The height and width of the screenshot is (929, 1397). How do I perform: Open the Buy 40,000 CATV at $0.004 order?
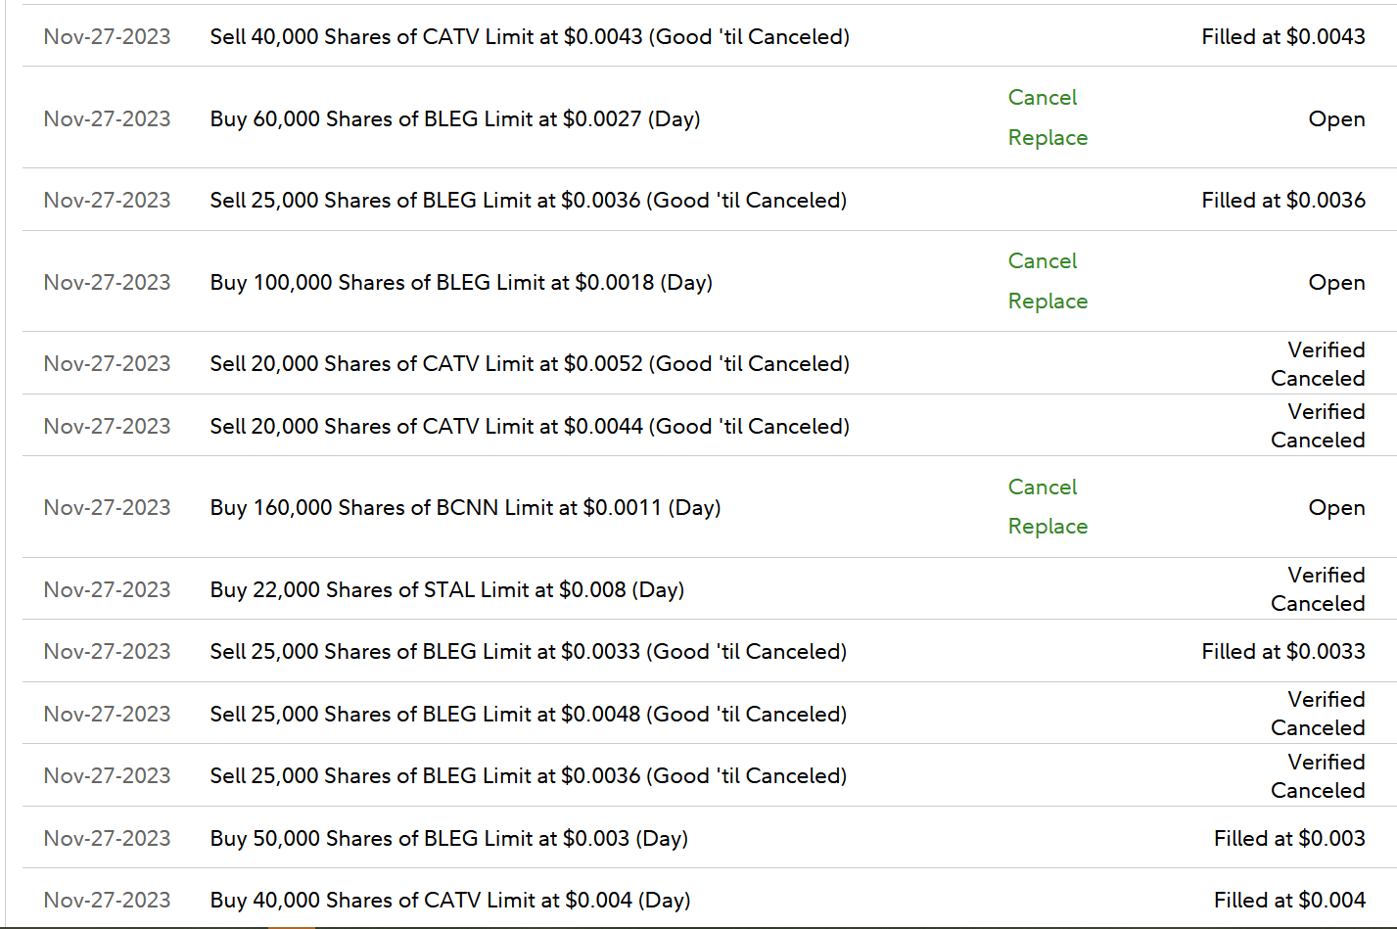449,901
